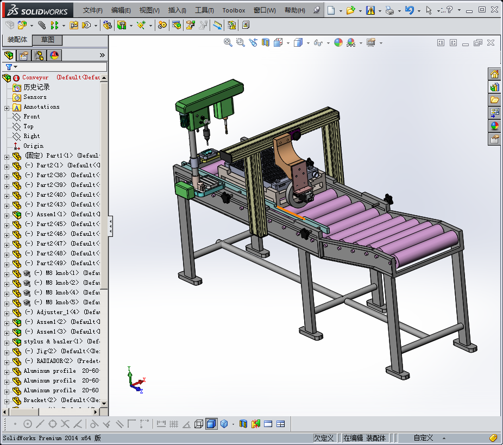Viewport: 503px width, 445px height.
Task: Click the Print icon in top toolbar
Action: [x=389, y=10]
